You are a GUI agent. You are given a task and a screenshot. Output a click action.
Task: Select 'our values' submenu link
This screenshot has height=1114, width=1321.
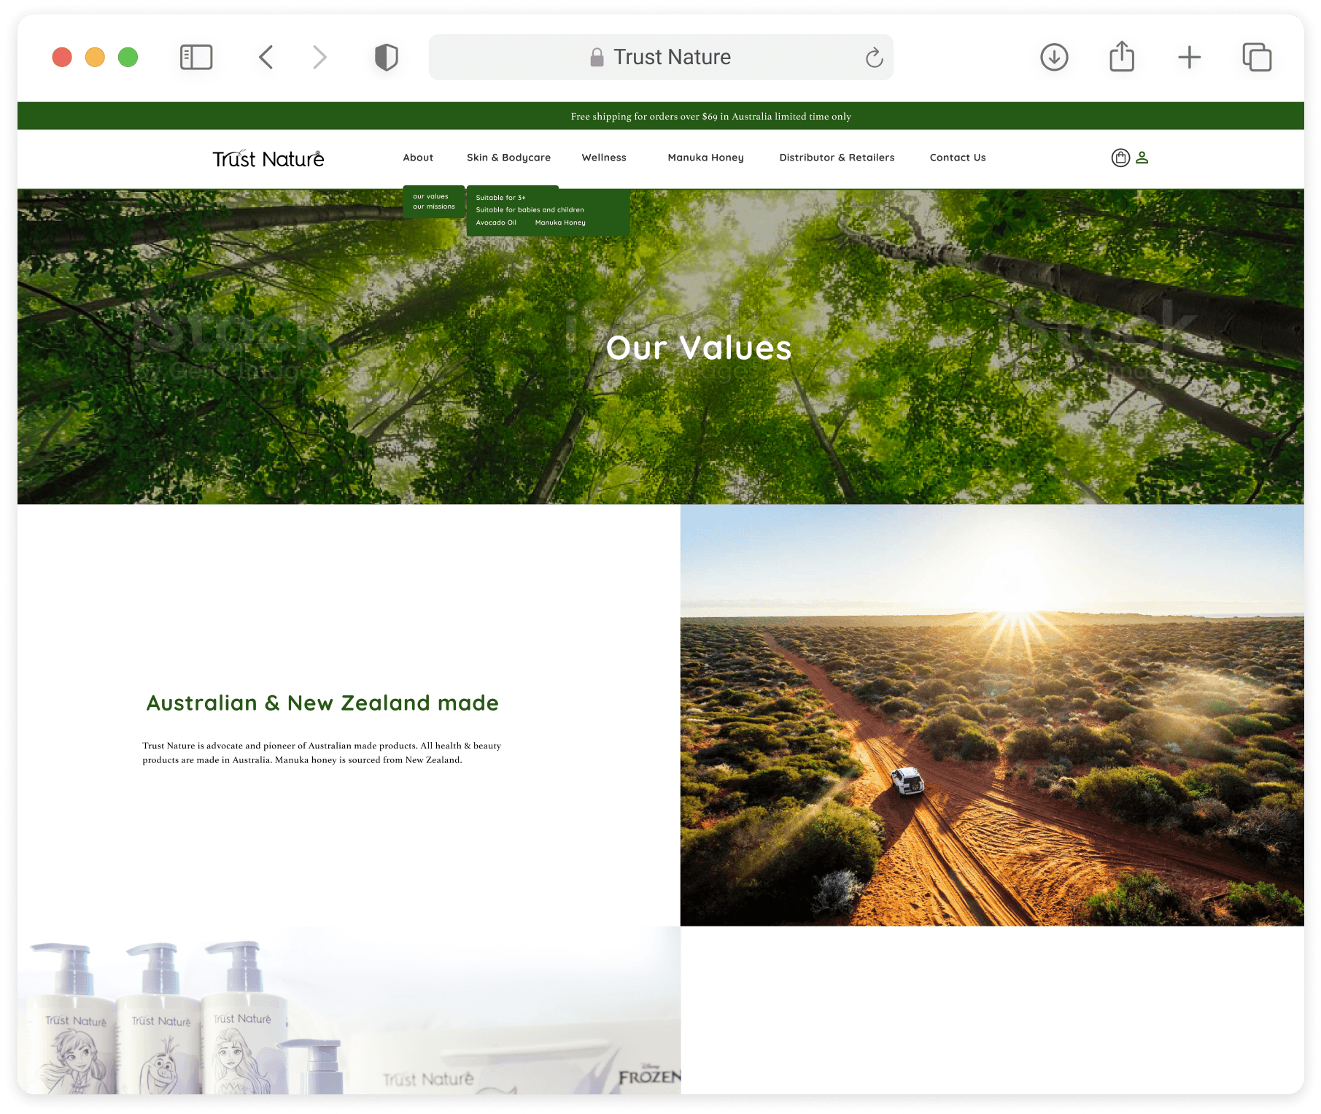click(x=430, y=196)
